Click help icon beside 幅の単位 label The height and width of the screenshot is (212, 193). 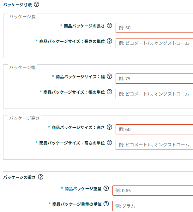coord(110,92)
